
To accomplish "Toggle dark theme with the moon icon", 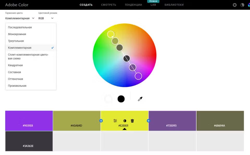I will click(242, 5).
